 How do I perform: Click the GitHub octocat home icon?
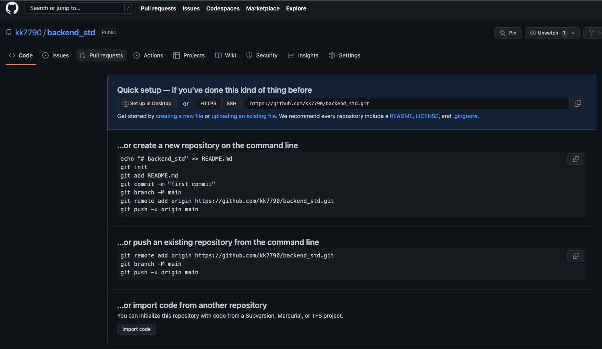12,8
